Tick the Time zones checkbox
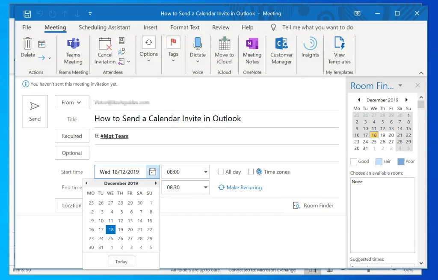 pos(251,172)
